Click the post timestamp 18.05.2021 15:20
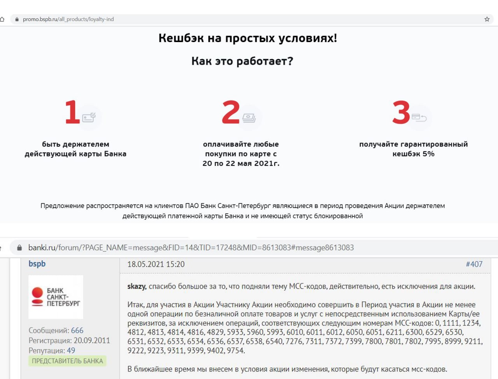The width and height of the screenshot is (498, 379). tap(156, 264)
